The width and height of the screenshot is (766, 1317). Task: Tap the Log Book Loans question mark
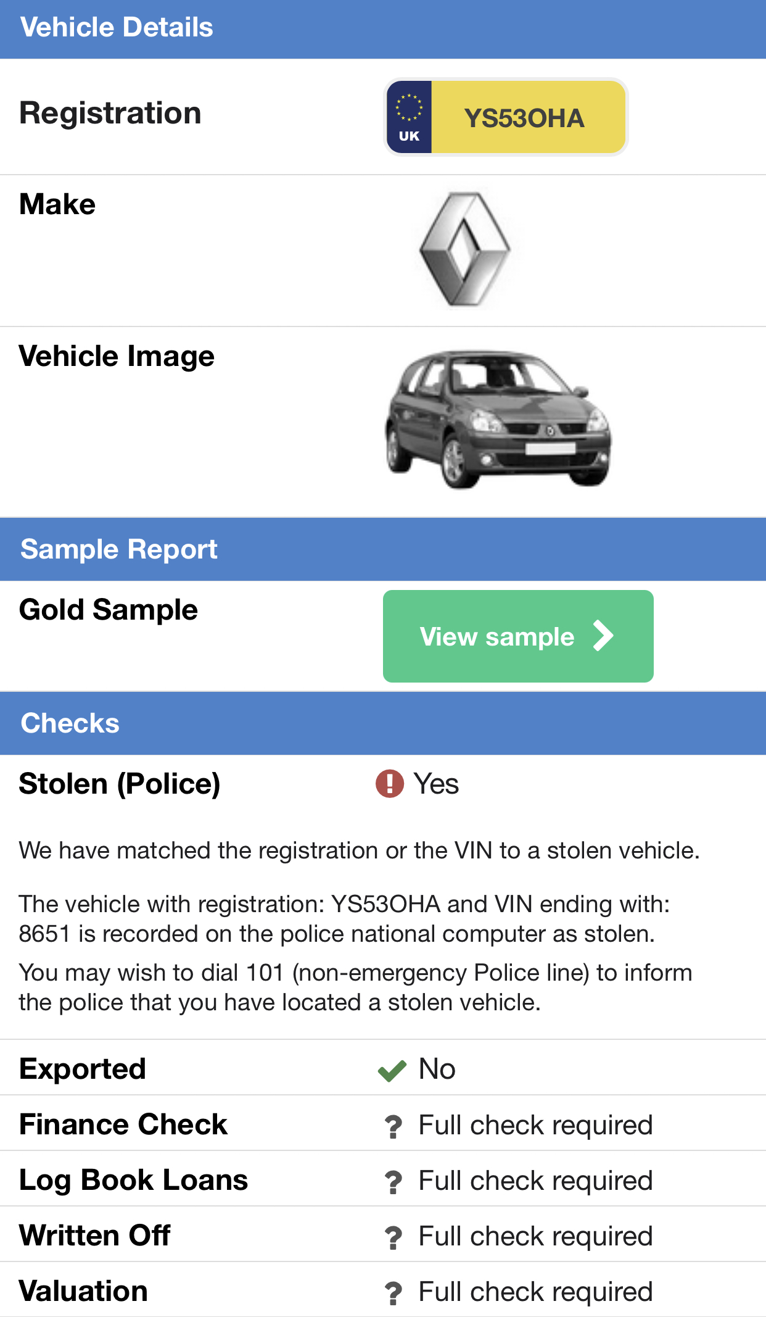click(x=393, y=1182)
